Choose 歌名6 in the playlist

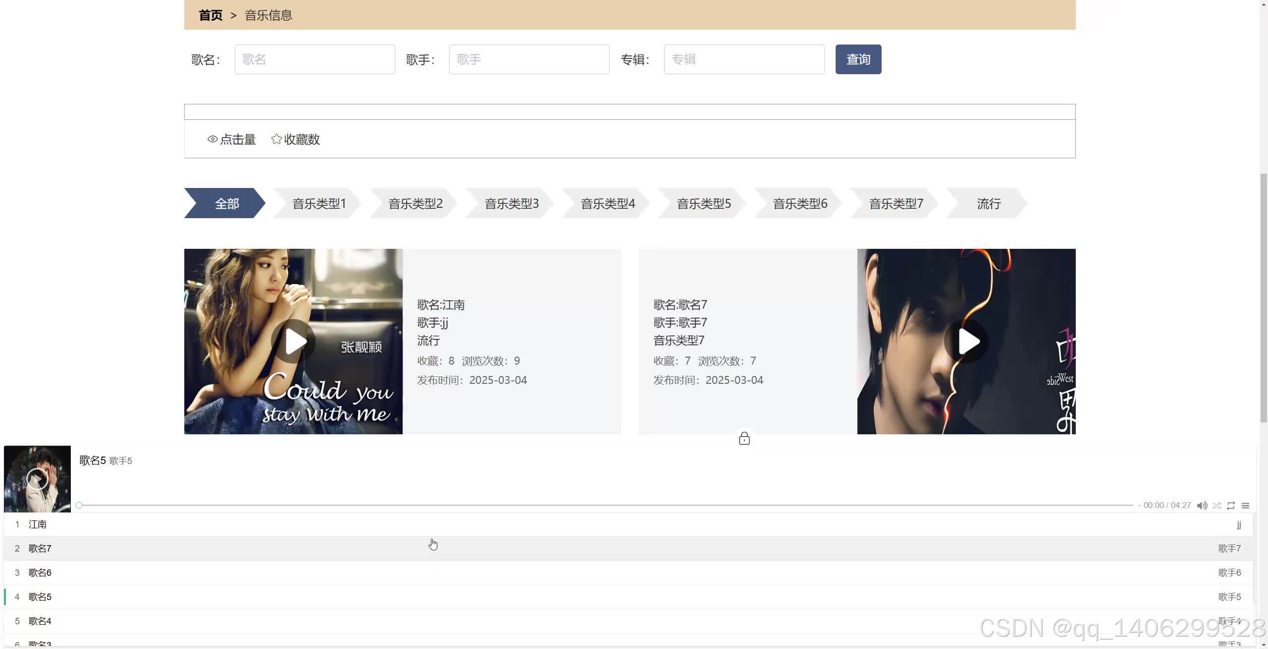point(40,572)
